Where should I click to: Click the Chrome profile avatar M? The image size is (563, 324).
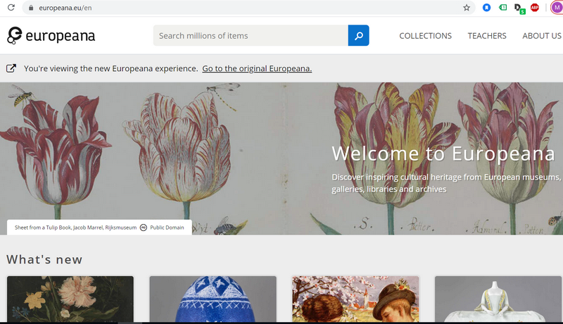click(x=556, y=8)
